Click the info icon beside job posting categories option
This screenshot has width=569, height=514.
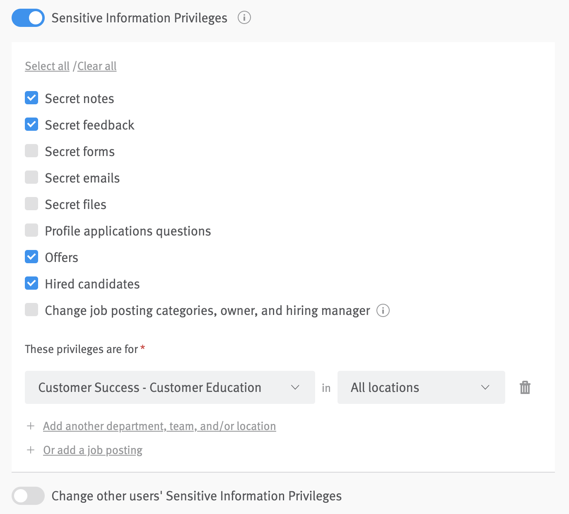[x=383, y=311]
